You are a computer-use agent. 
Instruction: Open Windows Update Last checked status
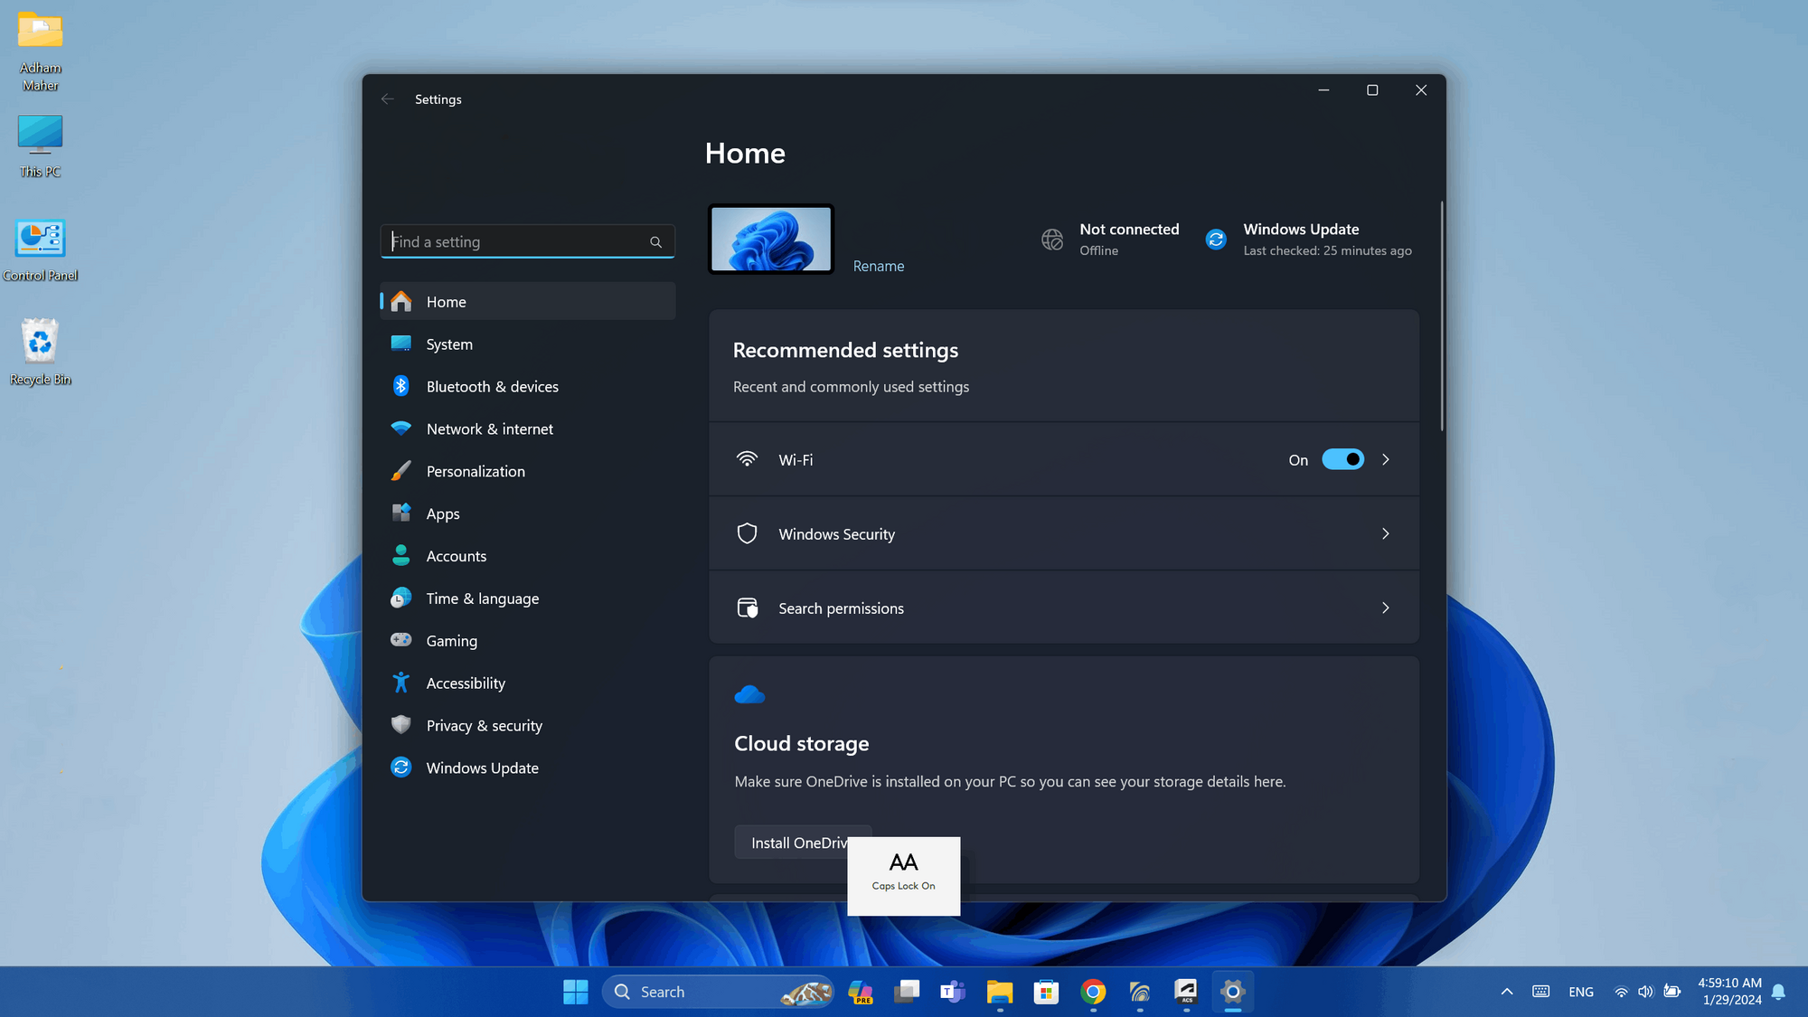(x=1308, y=240)
